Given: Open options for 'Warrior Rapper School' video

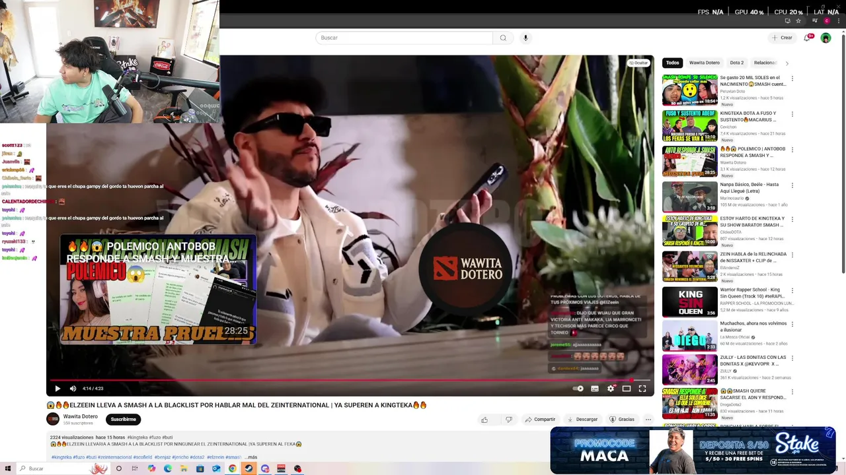Looking at the screenshot, I should 792,290.
